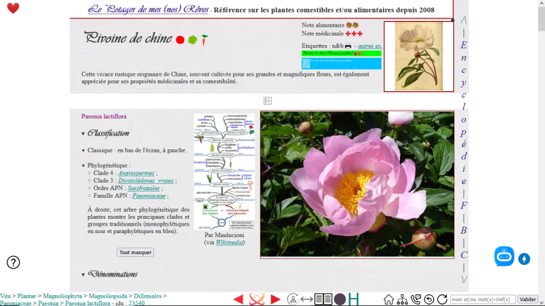Click Vita in the breadcrumb
The height and width of the screenshot is (306, 545).
tap(5, 296)
